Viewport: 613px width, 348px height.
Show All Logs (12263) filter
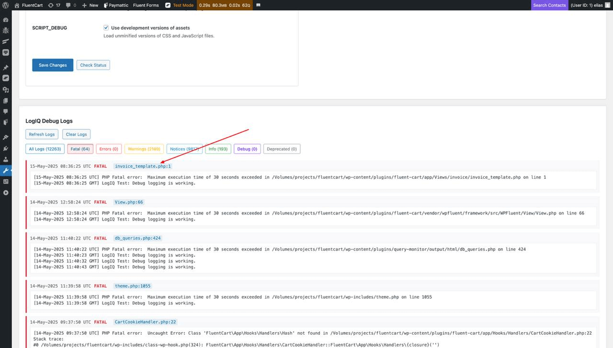tap(45, 149)
